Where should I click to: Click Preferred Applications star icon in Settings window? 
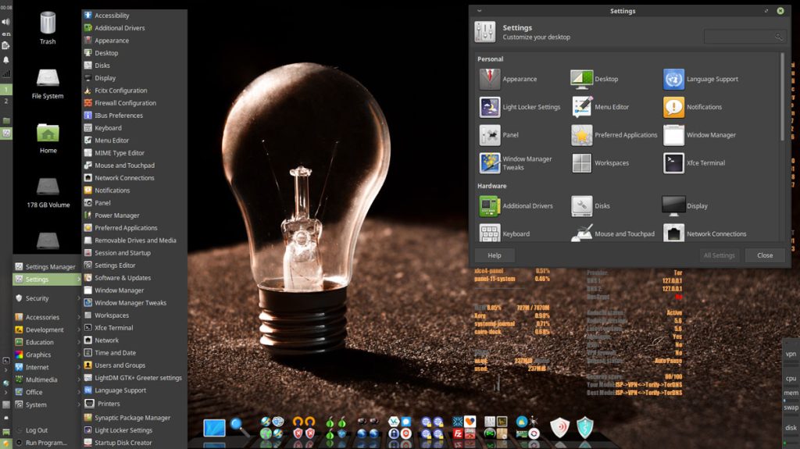[x=581, y=135]
